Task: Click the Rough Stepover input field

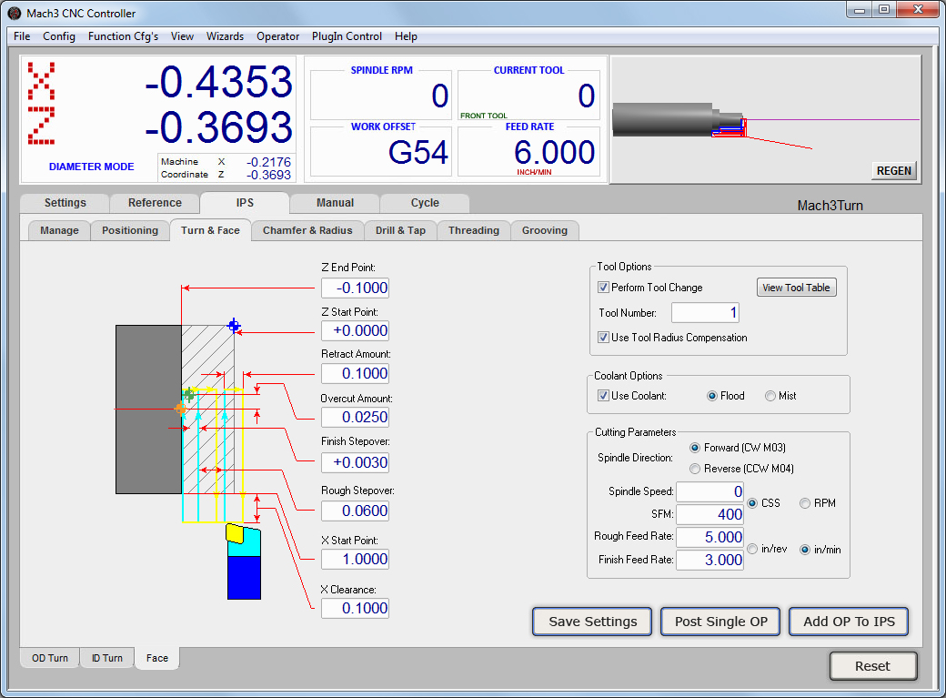Action: [x=355, y=511]
